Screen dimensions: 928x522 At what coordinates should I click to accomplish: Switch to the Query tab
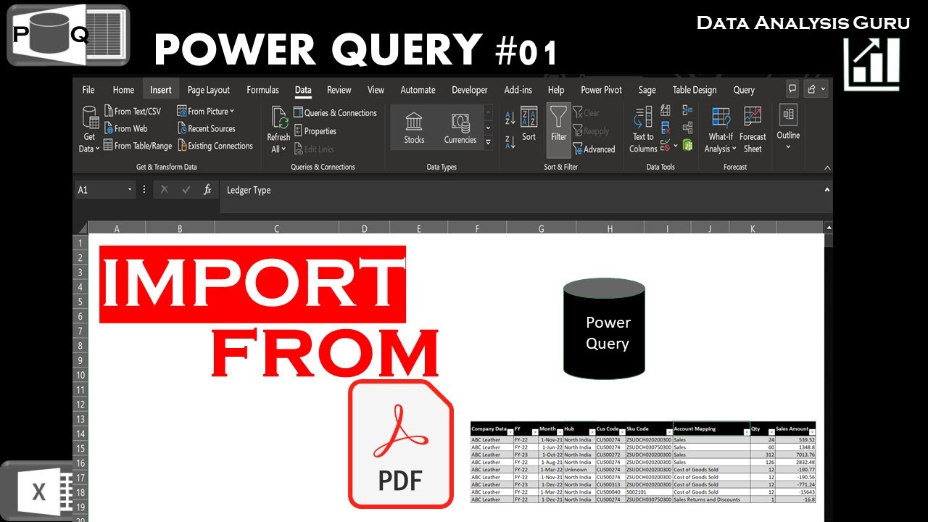point(744,90)
